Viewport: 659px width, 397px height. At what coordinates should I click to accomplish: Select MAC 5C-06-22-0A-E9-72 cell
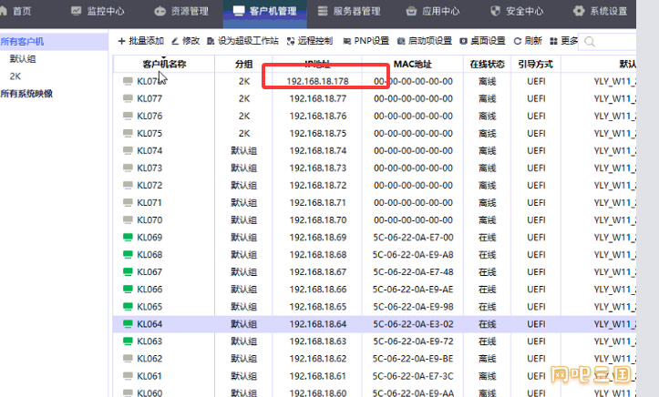click(413, 341)
